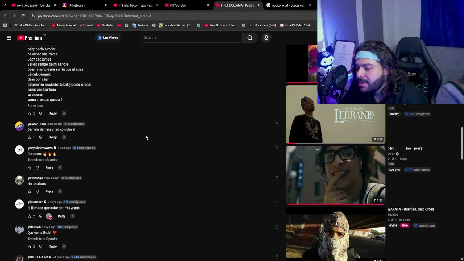464x261 pixels.
Task: Dislike the 'Durossss' comment
Action: click(37, 168)
